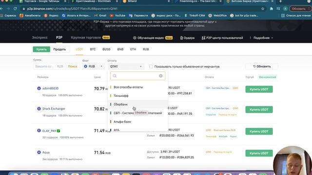Image resolution: width=312 pixels, height=175 pixels.
Task: Select ВТБ payment option
Action: [x=137, y=129]
